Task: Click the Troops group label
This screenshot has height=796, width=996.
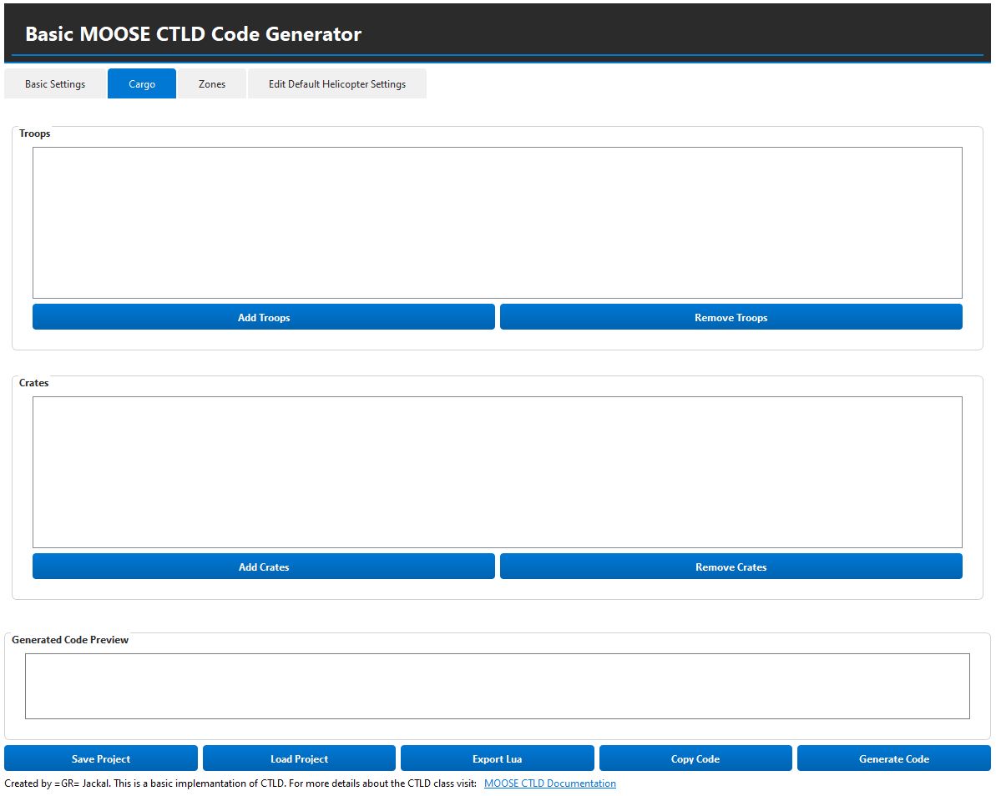Action: click(x=35, y=134)
